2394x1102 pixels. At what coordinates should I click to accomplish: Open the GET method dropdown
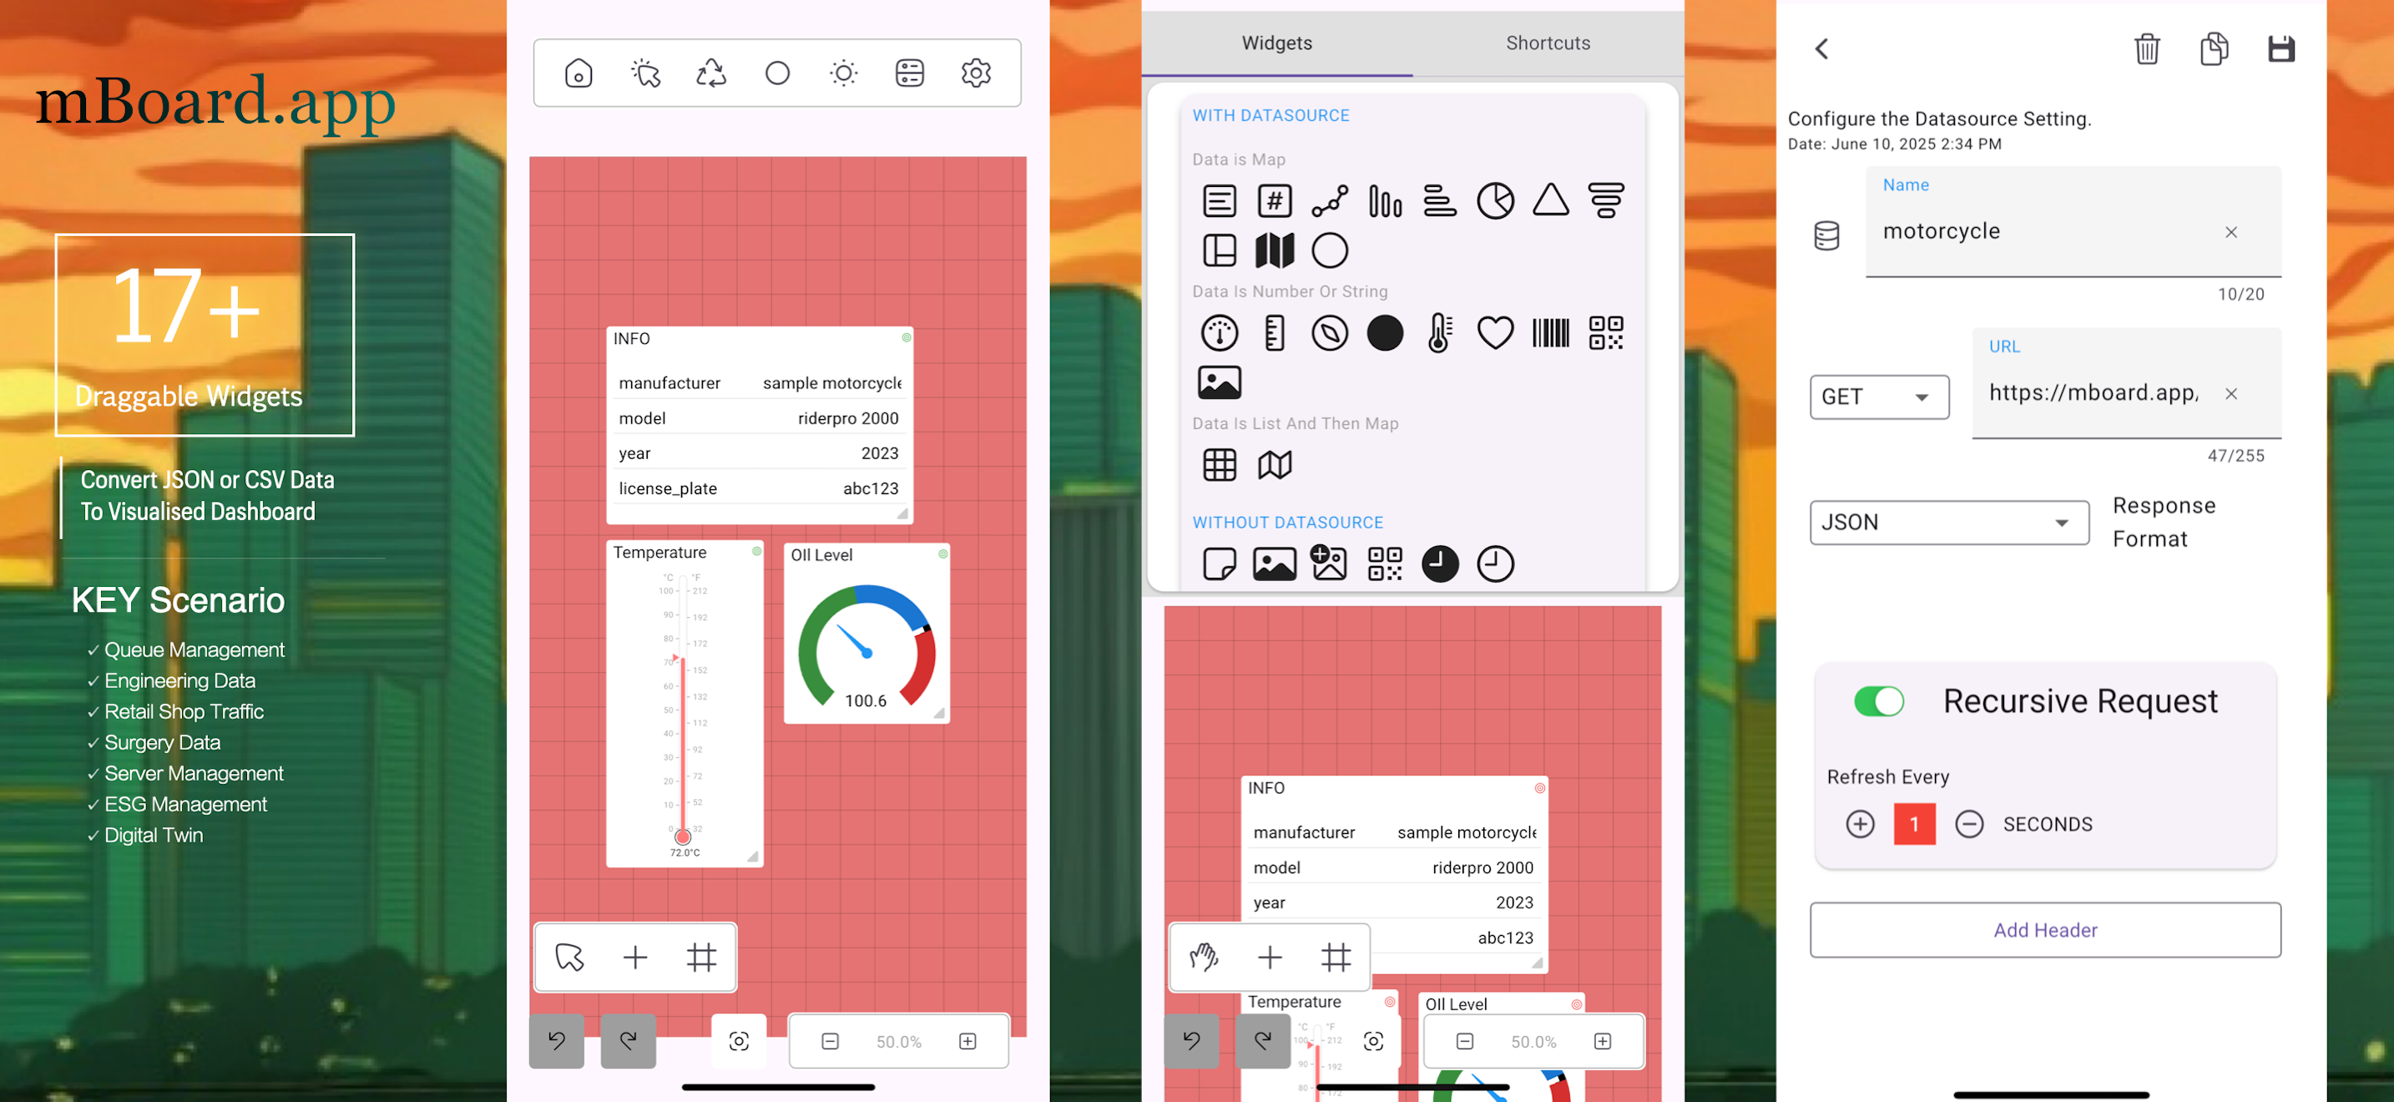click(1878, 397)
